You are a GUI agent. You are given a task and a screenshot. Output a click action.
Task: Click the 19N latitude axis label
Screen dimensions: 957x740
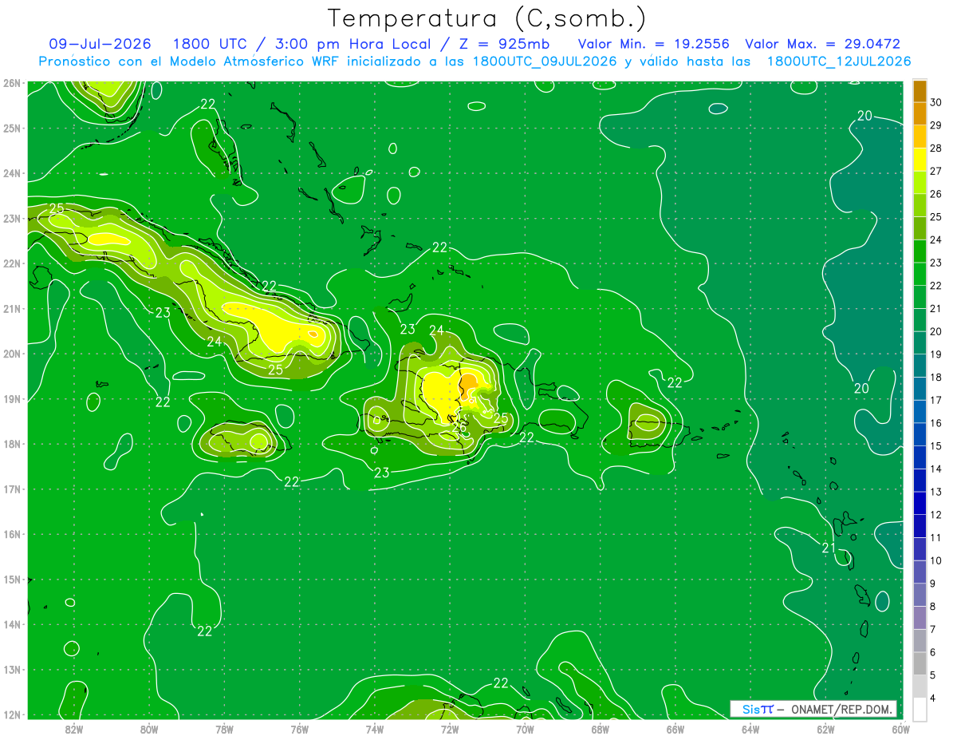(11, 399)
